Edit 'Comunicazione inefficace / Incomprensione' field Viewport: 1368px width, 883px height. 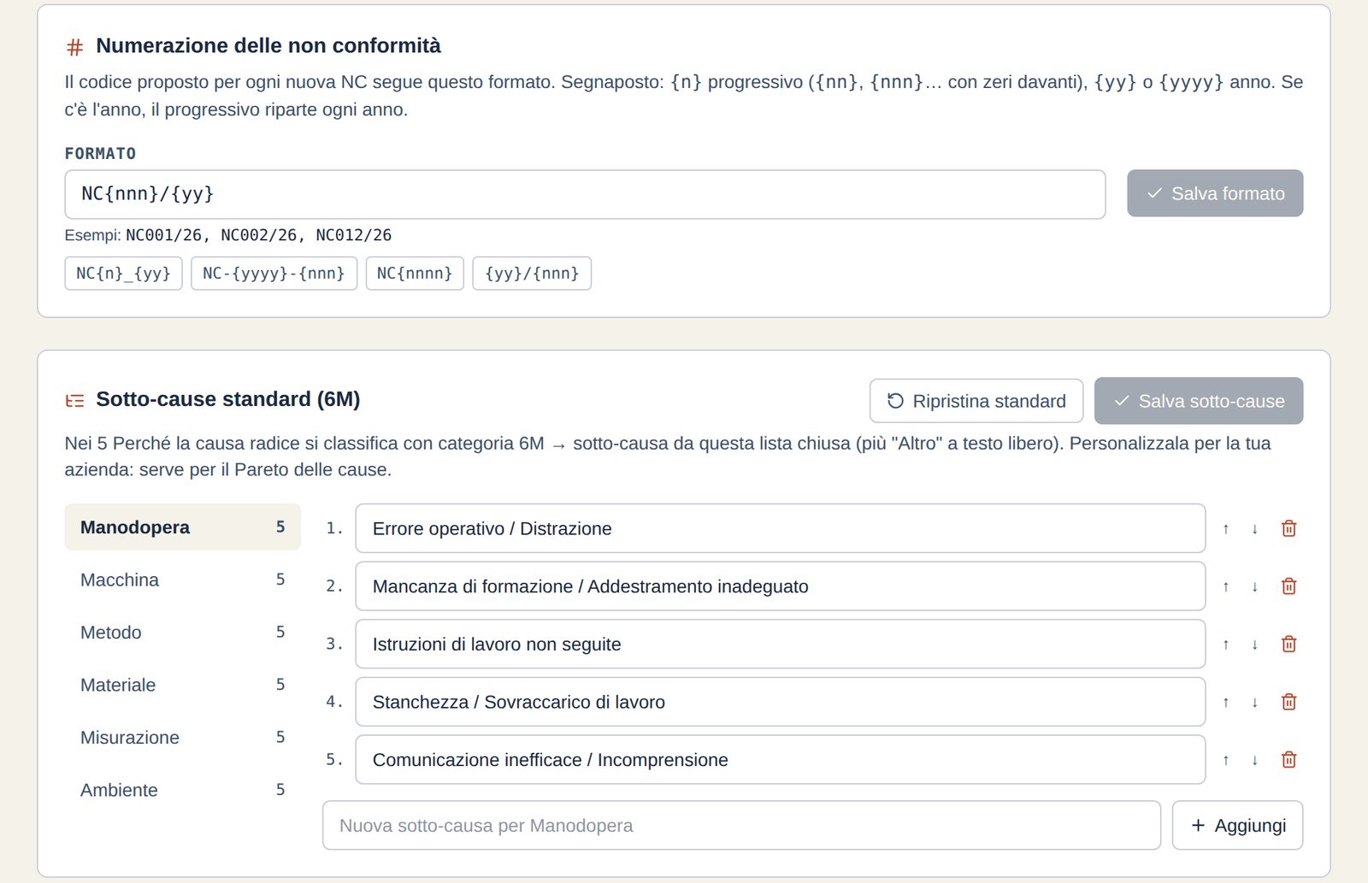[781, 760]
